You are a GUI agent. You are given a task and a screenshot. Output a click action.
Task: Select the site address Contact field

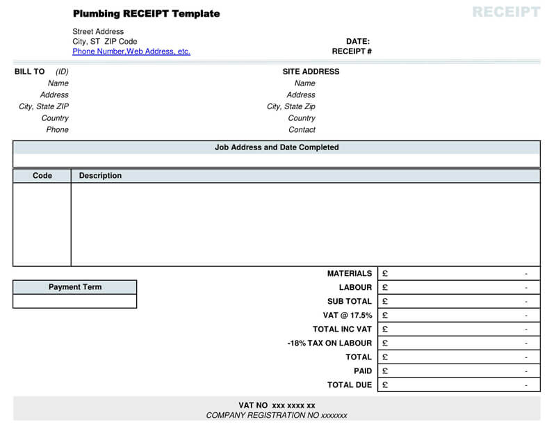tap(302, 130)
